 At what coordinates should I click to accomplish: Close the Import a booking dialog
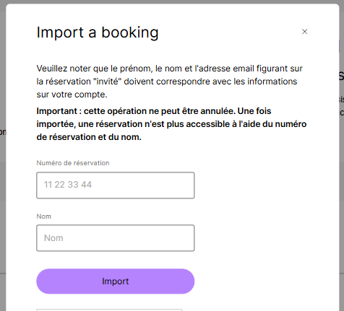pyautogui.click(x=304, y=32)
